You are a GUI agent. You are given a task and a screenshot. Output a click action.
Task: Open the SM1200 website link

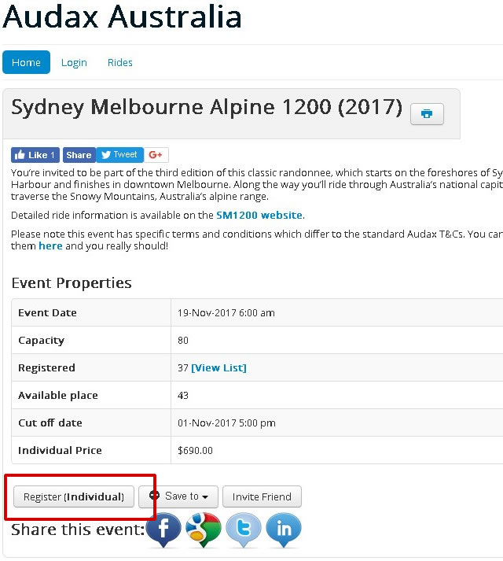pyautogui.click(x=259, y=215)
